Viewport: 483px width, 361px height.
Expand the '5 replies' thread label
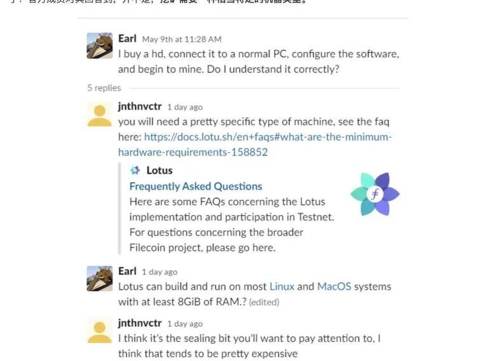point(104,88)
